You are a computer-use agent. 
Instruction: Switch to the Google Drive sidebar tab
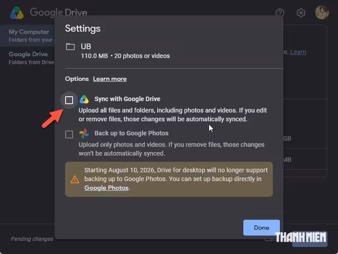click(x=27, y=58)
